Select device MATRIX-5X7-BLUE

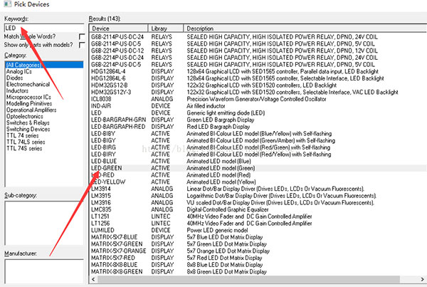pyautogui.click(x=258, y=237)
